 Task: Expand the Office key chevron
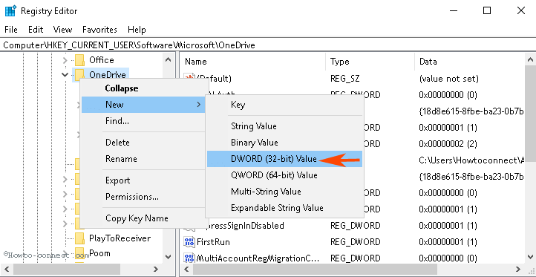[65, 61]
